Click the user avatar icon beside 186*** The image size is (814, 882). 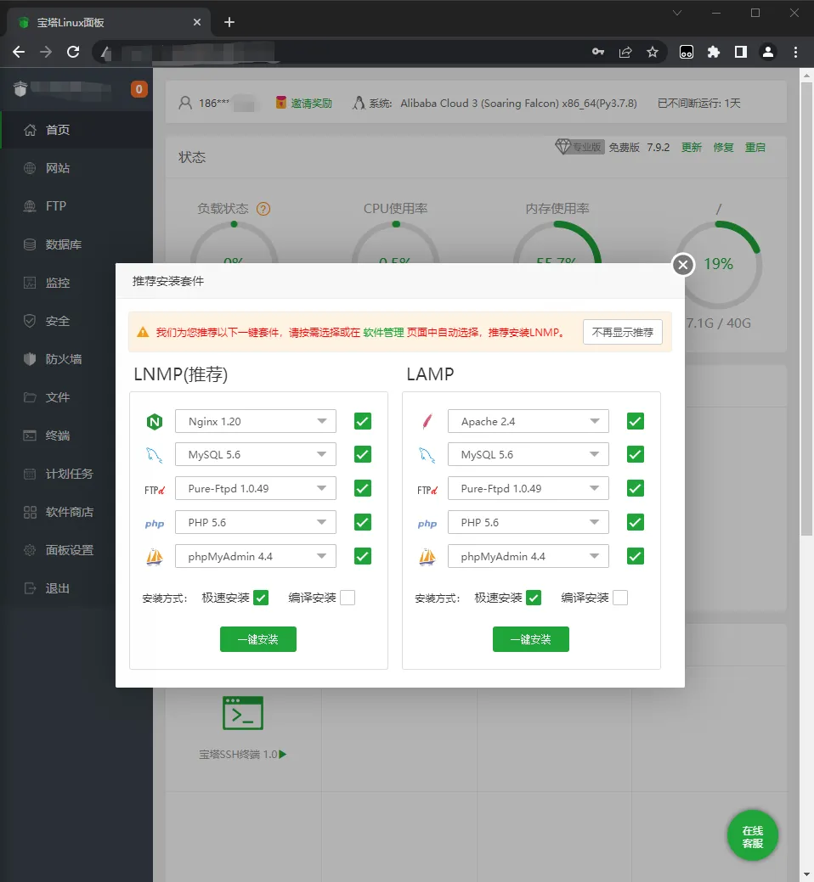click(x=185, y=103)
